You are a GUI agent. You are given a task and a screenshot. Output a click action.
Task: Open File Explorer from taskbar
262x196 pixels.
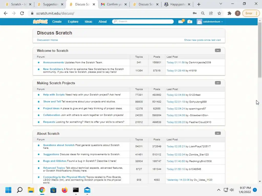(31, 190)
